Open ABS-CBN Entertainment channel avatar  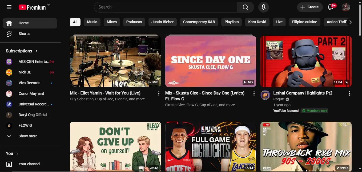coord(9,62)
